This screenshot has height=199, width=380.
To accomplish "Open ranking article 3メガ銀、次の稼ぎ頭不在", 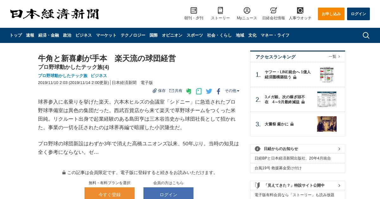I will tap(285, 99).
